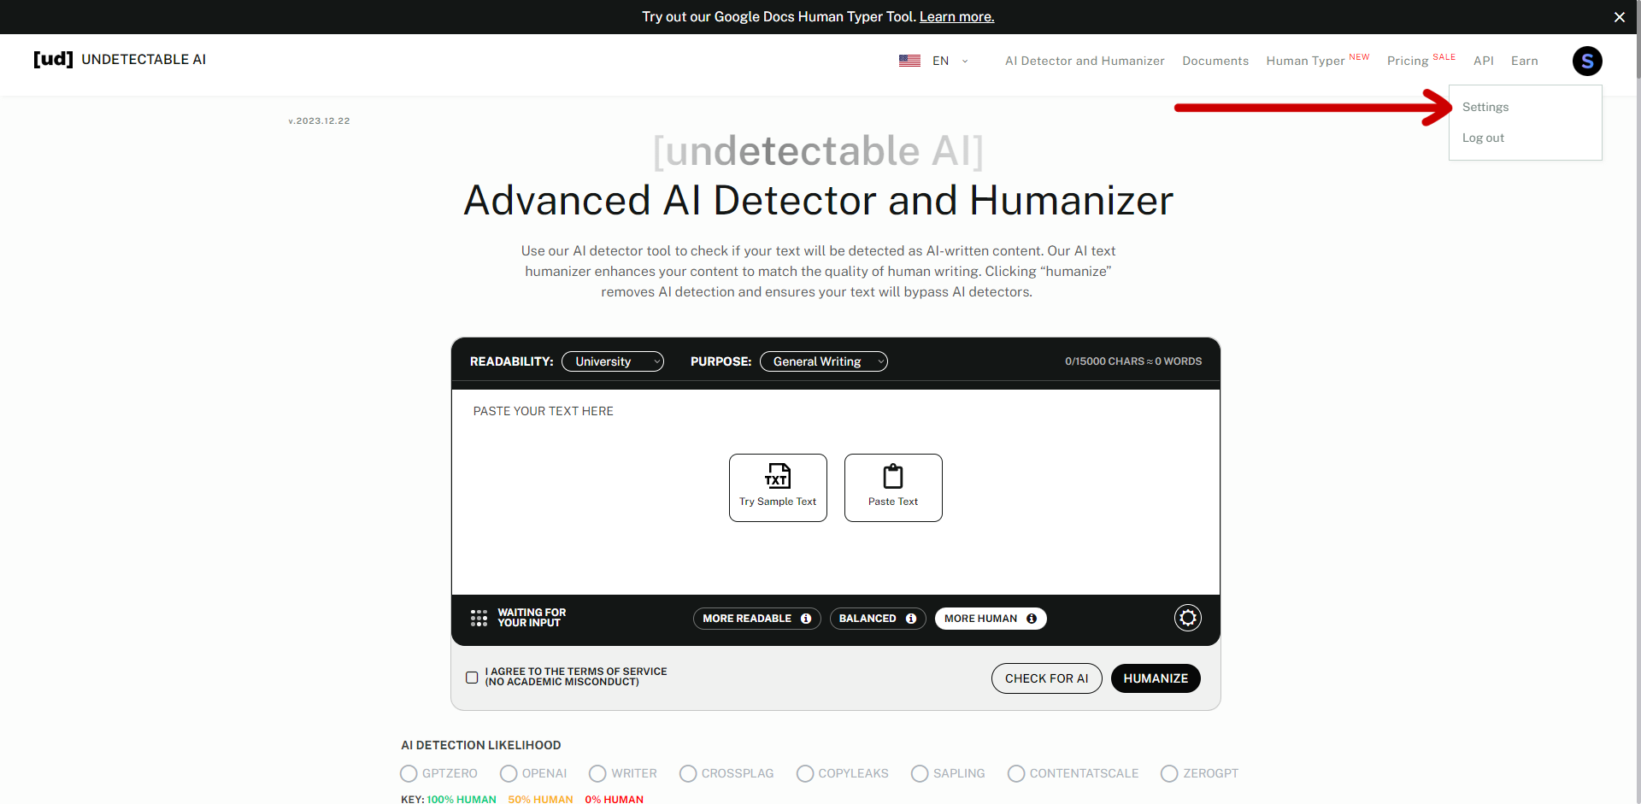
Task: Select the More Readable mode
Action: 756,619
